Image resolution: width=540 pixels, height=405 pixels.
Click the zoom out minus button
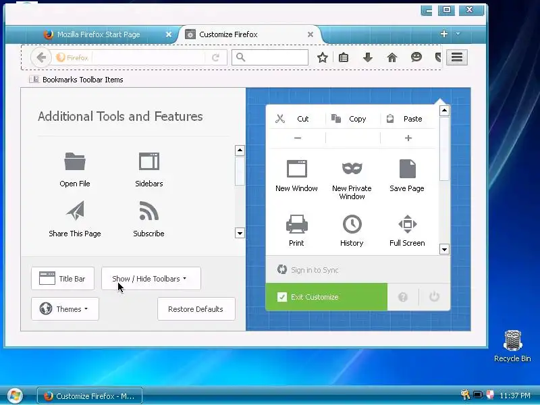298,138
